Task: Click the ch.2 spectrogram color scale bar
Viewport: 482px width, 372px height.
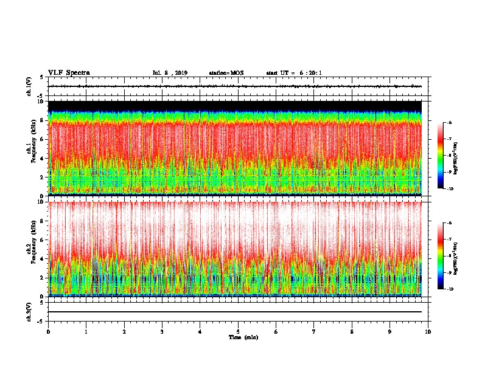Action: click(x=441, y=256)
